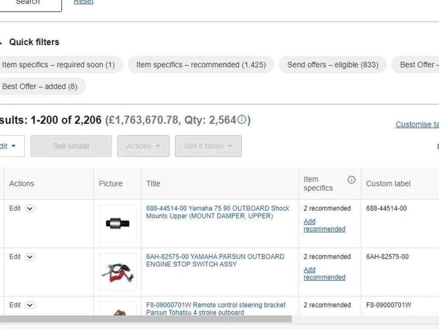This screenshot has height=329, width=439.
Task: Add recommended specifics for 688-44514-00
Action: click(x=324, y=225)
